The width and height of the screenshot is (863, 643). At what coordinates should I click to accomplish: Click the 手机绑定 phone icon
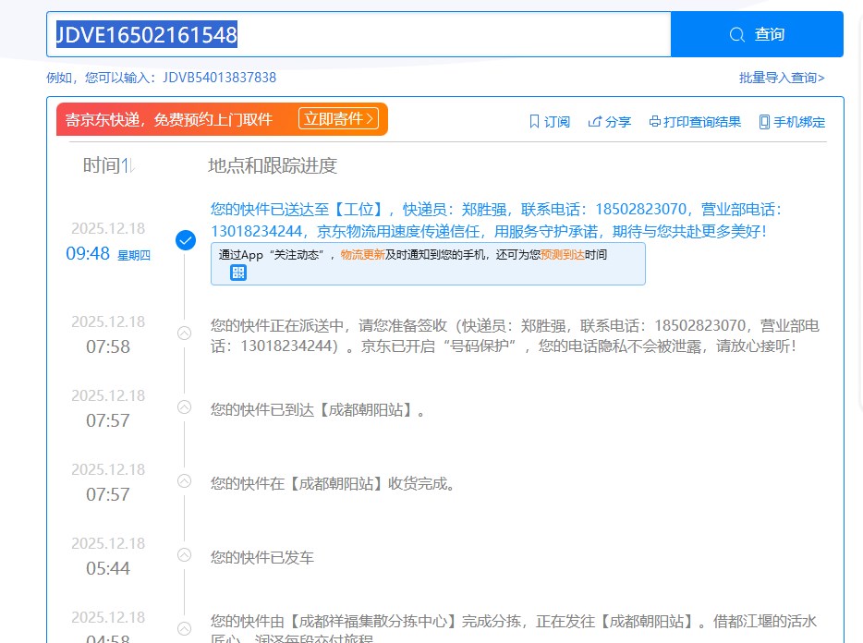tap(764, 122)
